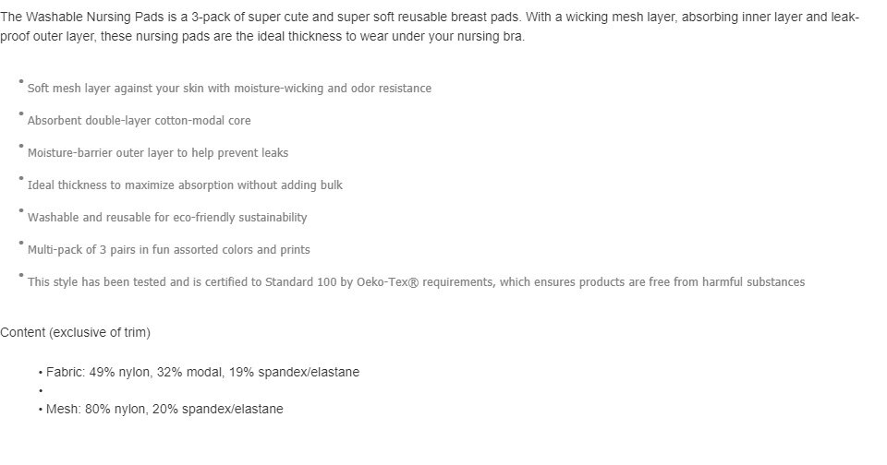Click the "Moisture-barrier outer layer" bullet text
The height and width of the screenshot is (465, 887).
click(x=158, y=153)
